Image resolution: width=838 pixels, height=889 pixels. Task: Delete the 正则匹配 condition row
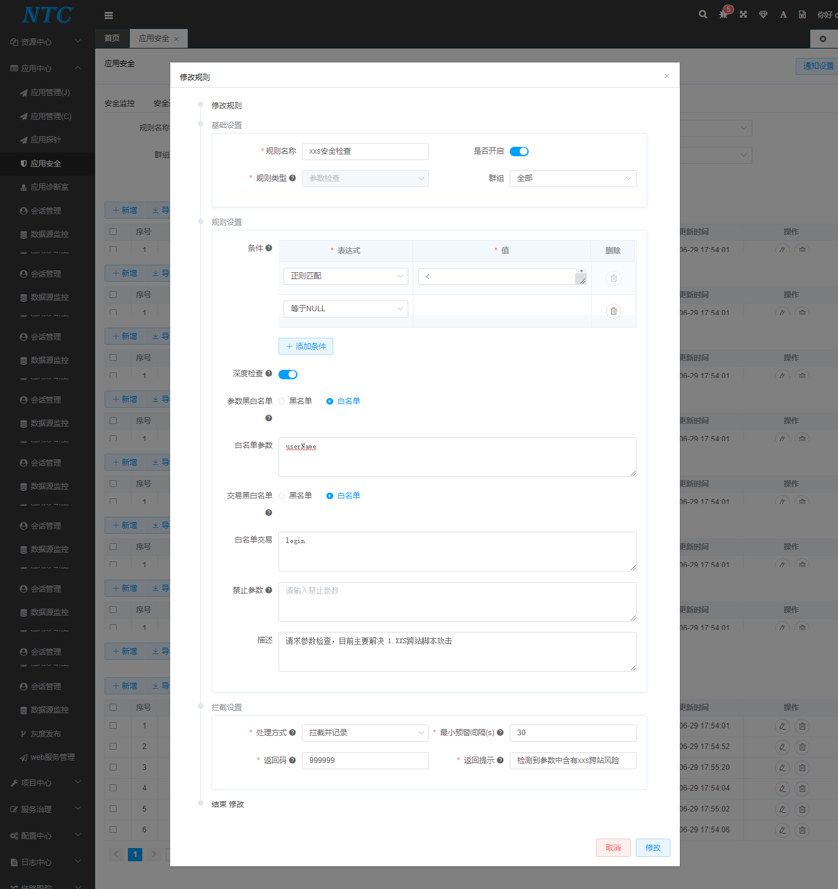pyautogui.click(x=614, y=278)
